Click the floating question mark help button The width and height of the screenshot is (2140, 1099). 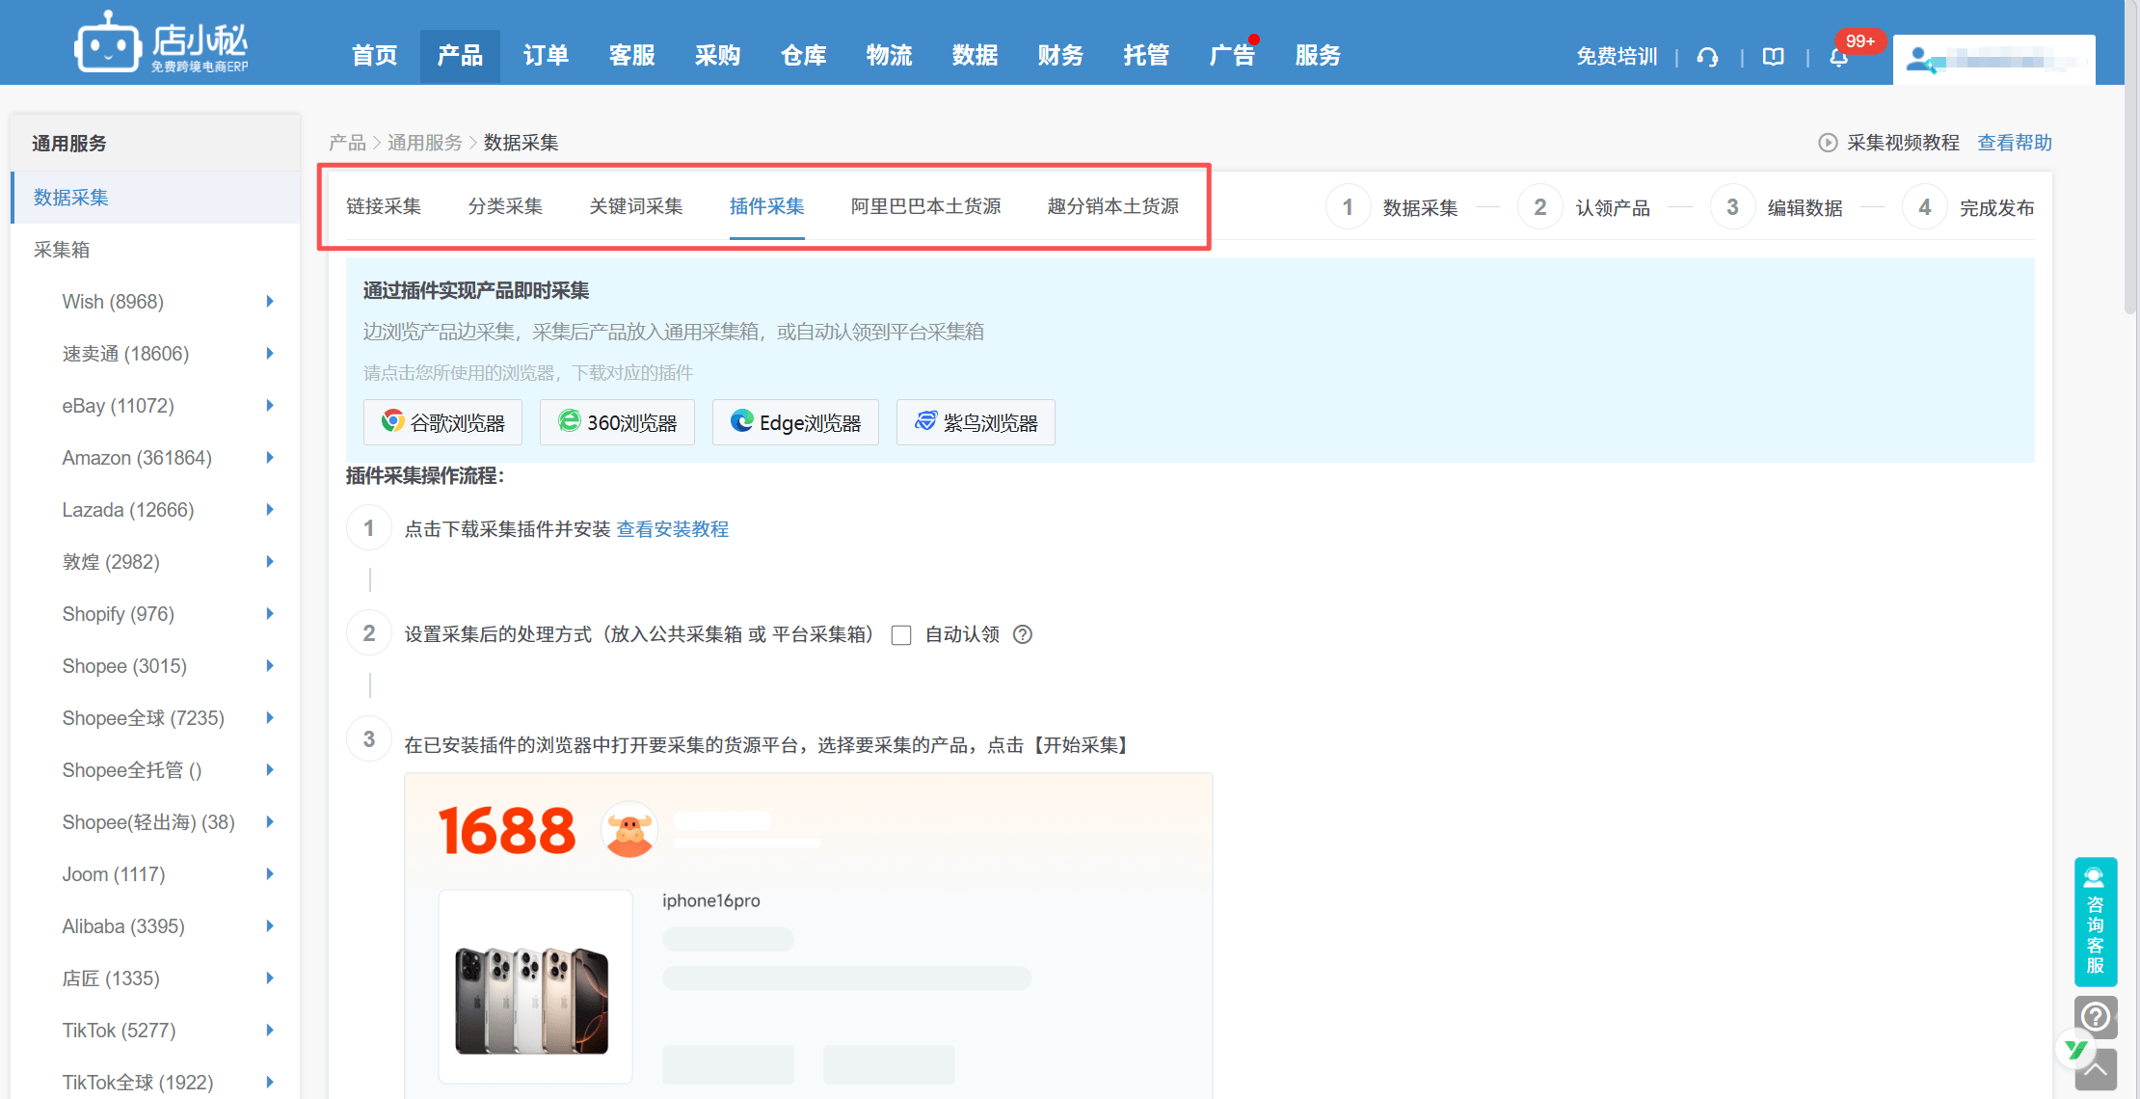[x=2096, y=1016]
